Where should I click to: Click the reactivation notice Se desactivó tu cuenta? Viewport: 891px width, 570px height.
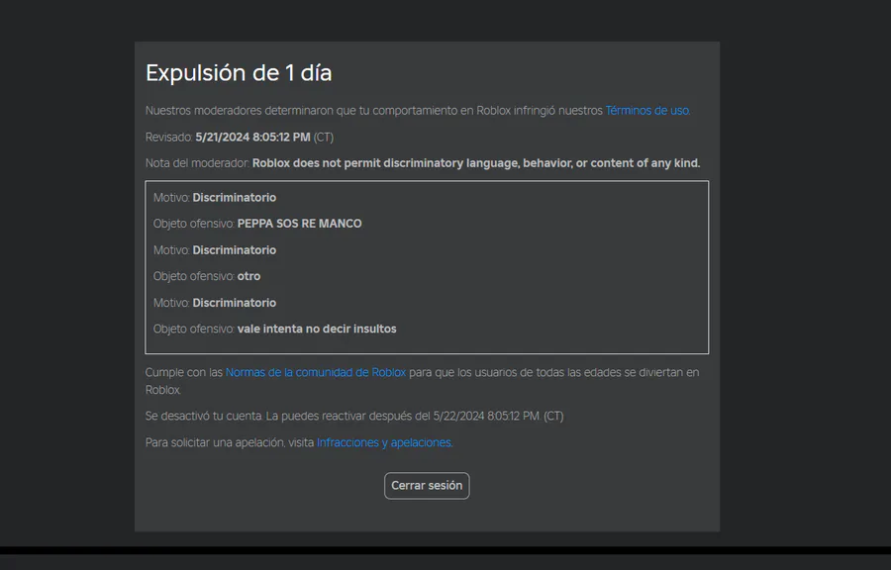pyautogui.click(x=354, y=417)
